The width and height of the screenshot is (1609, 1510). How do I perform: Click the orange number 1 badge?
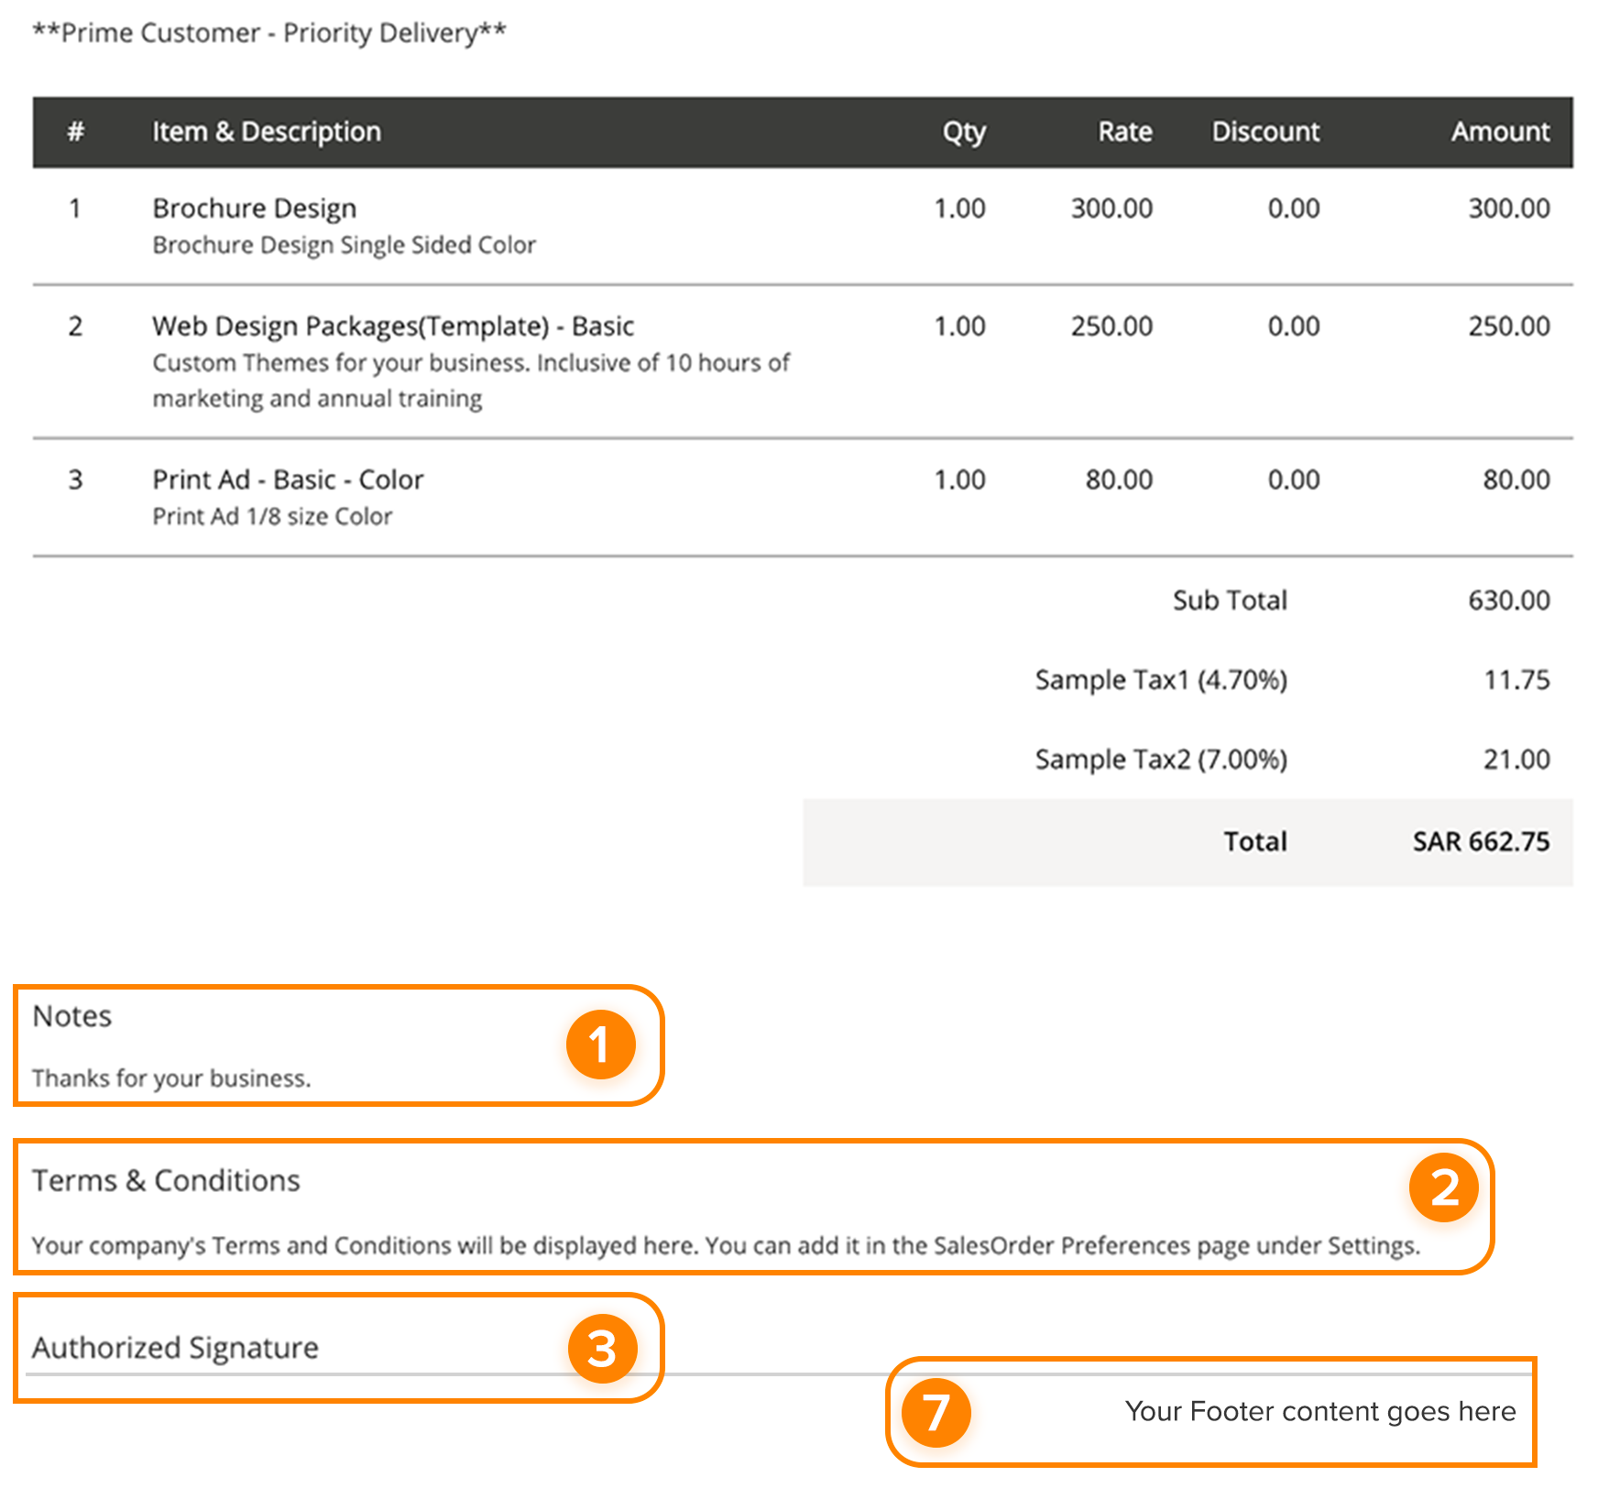point(600,1045)
